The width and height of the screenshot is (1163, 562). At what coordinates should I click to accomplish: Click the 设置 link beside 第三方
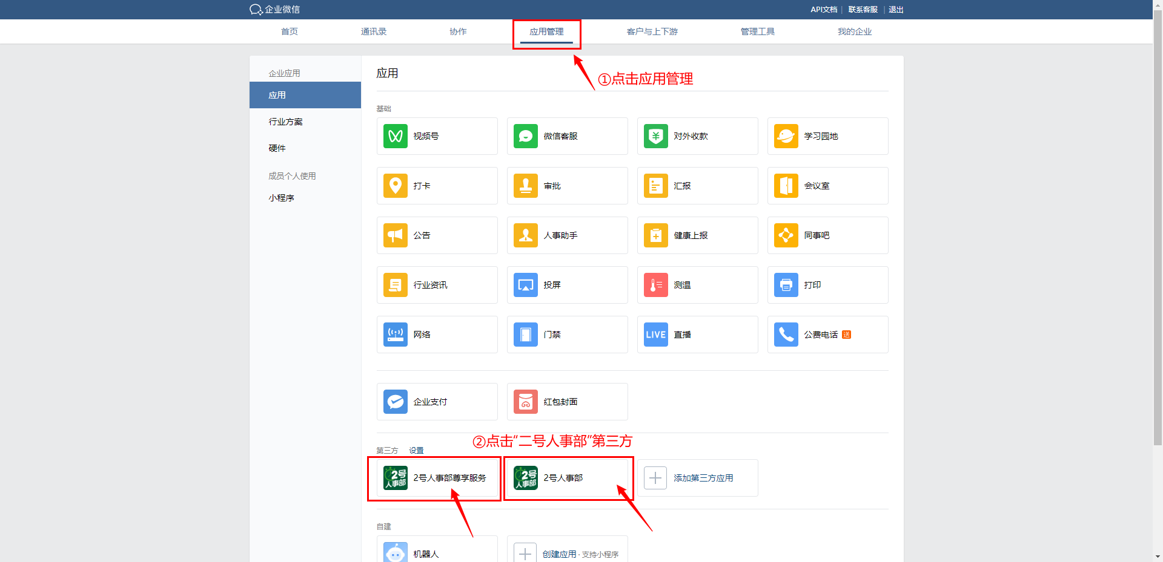(x=416, y=451)
